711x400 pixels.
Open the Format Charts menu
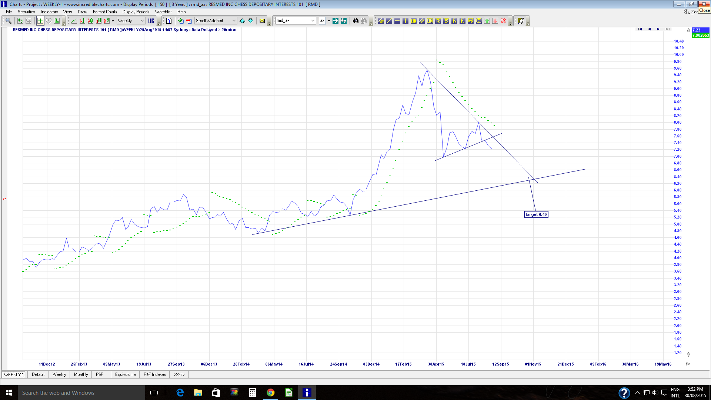click(105, 12)
